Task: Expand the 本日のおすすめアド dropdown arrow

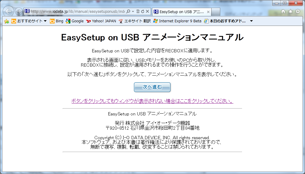Action: tap(251, 21)
